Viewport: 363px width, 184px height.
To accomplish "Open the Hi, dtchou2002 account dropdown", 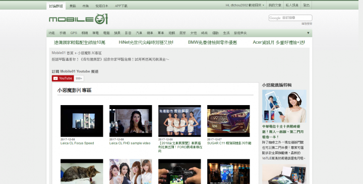I will (245, 5).
